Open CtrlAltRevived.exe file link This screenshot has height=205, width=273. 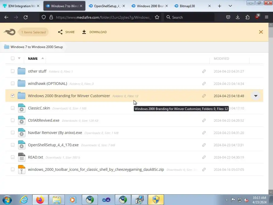point(43,120)
